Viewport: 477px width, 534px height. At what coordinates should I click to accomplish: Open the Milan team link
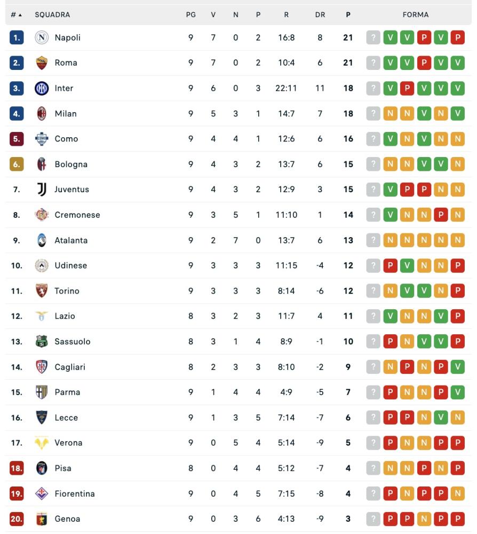pyautogui.click(x=66, y=114)
